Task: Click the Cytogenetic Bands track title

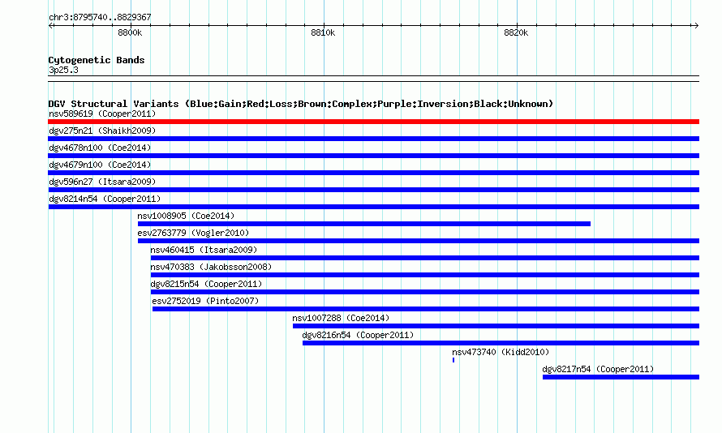Action: tap(97, 60)
